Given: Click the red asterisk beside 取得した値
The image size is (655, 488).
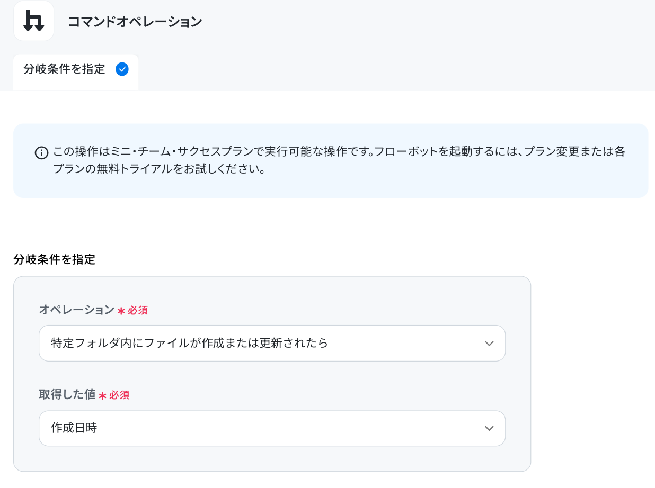Looking at the screenshot, I should point(102,395).
